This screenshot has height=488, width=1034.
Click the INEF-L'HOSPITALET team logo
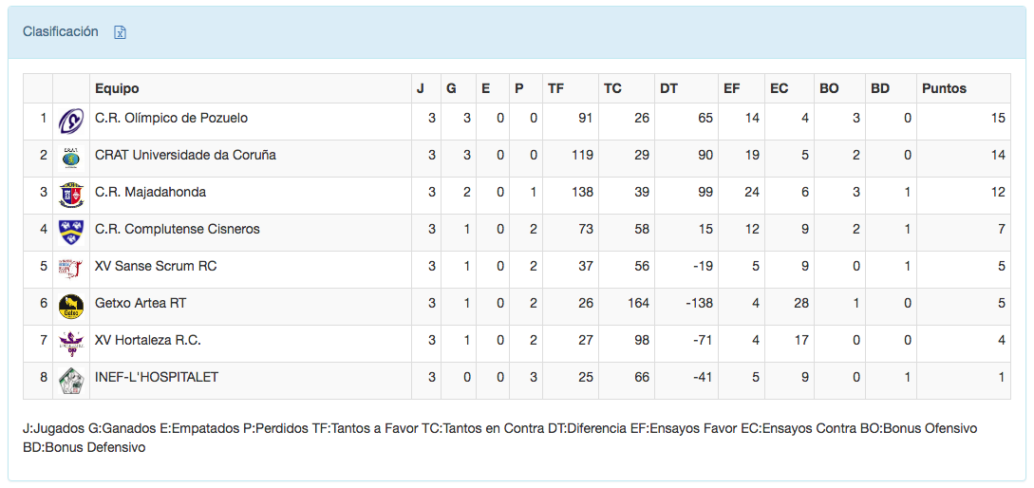click(x=70, y=379)
